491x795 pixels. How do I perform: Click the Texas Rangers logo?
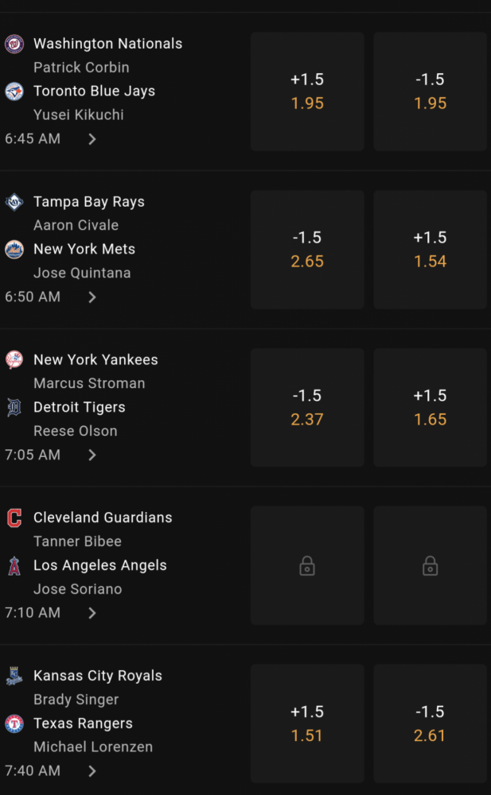pyautogui.click(x=14, y=723)
